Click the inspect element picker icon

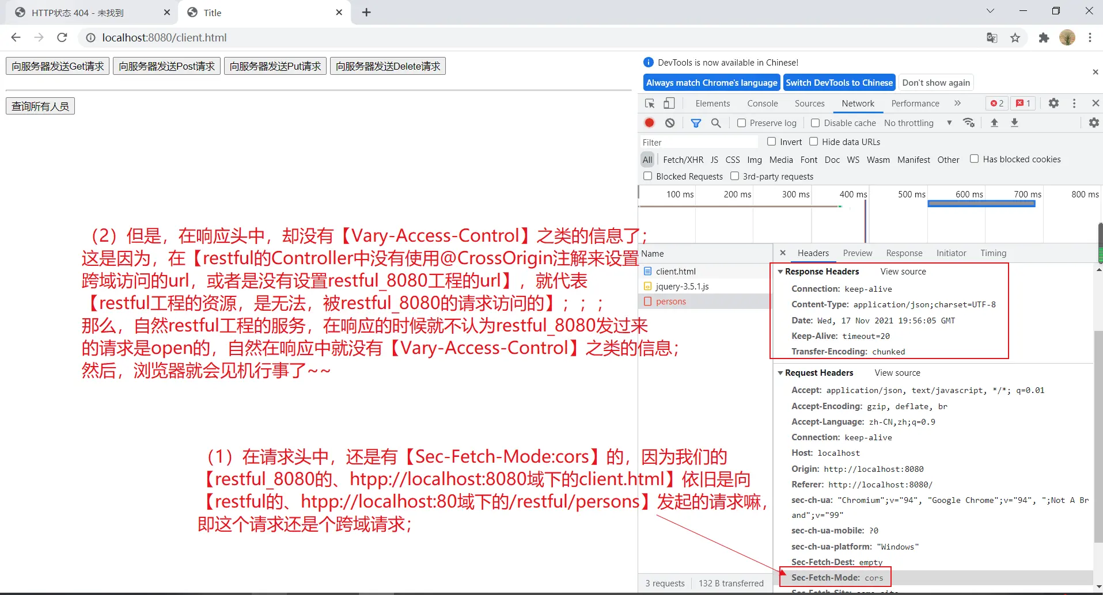650,104
